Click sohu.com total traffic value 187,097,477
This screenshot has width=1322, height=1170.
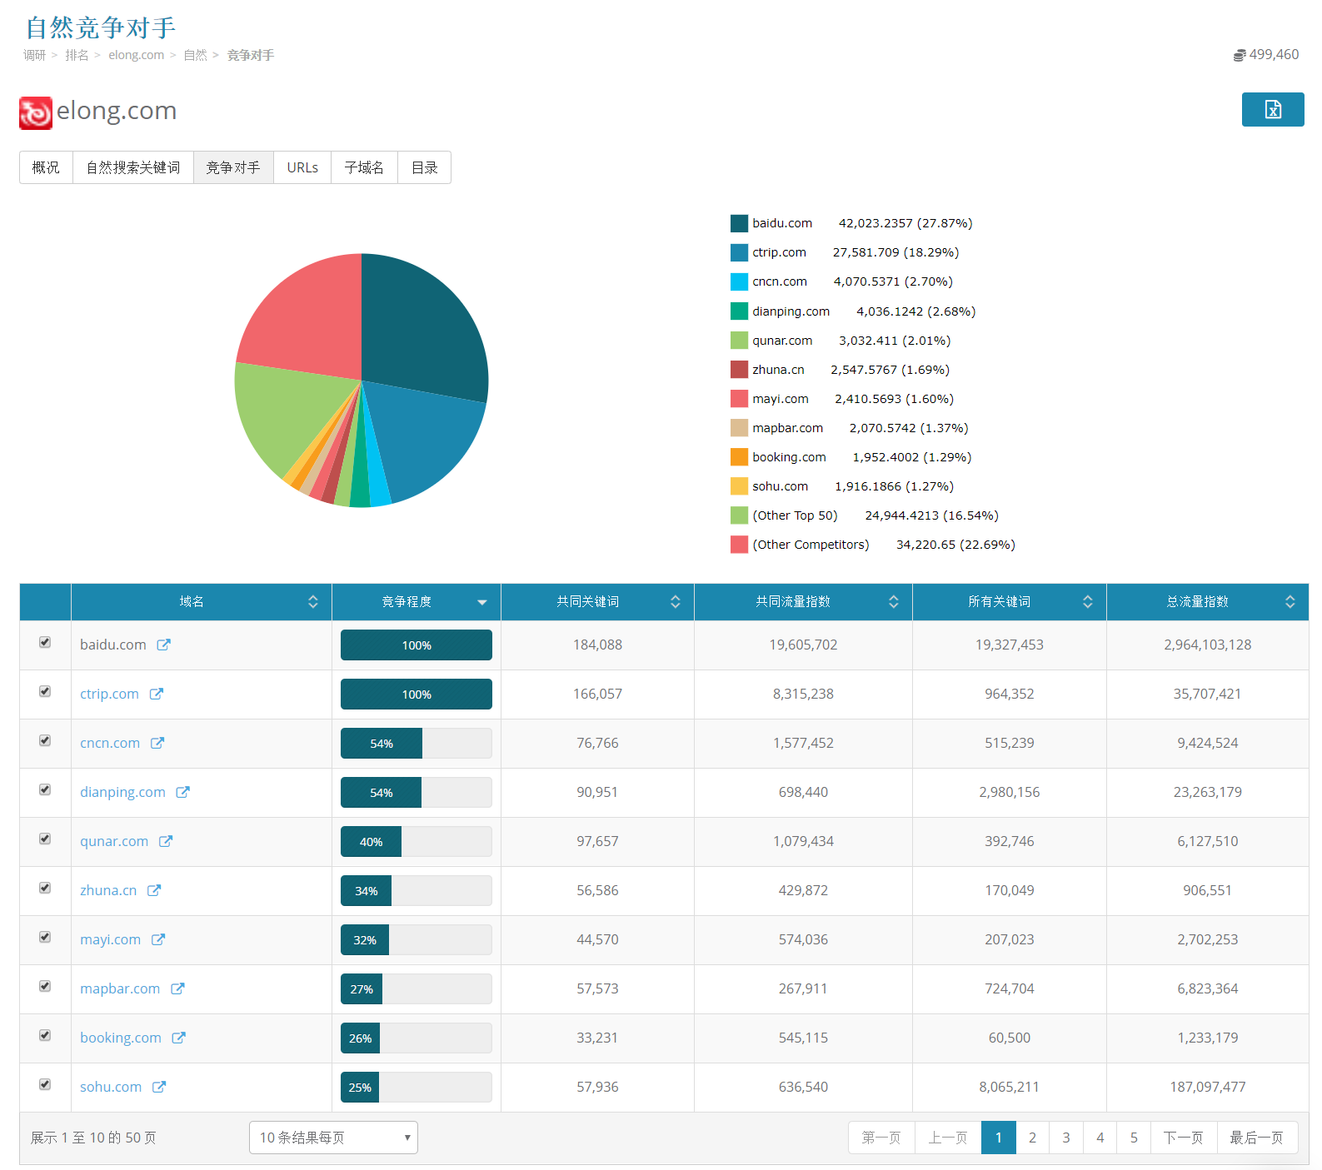(1208, 1087)
